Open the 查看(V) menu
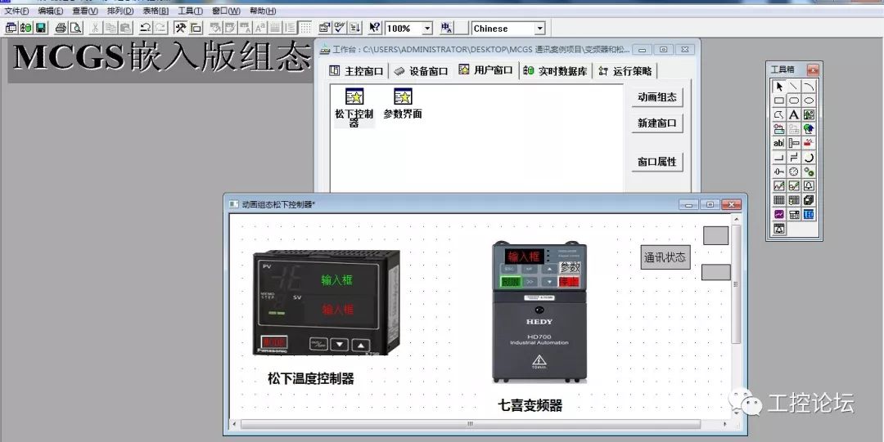 [x=85, y=11]
